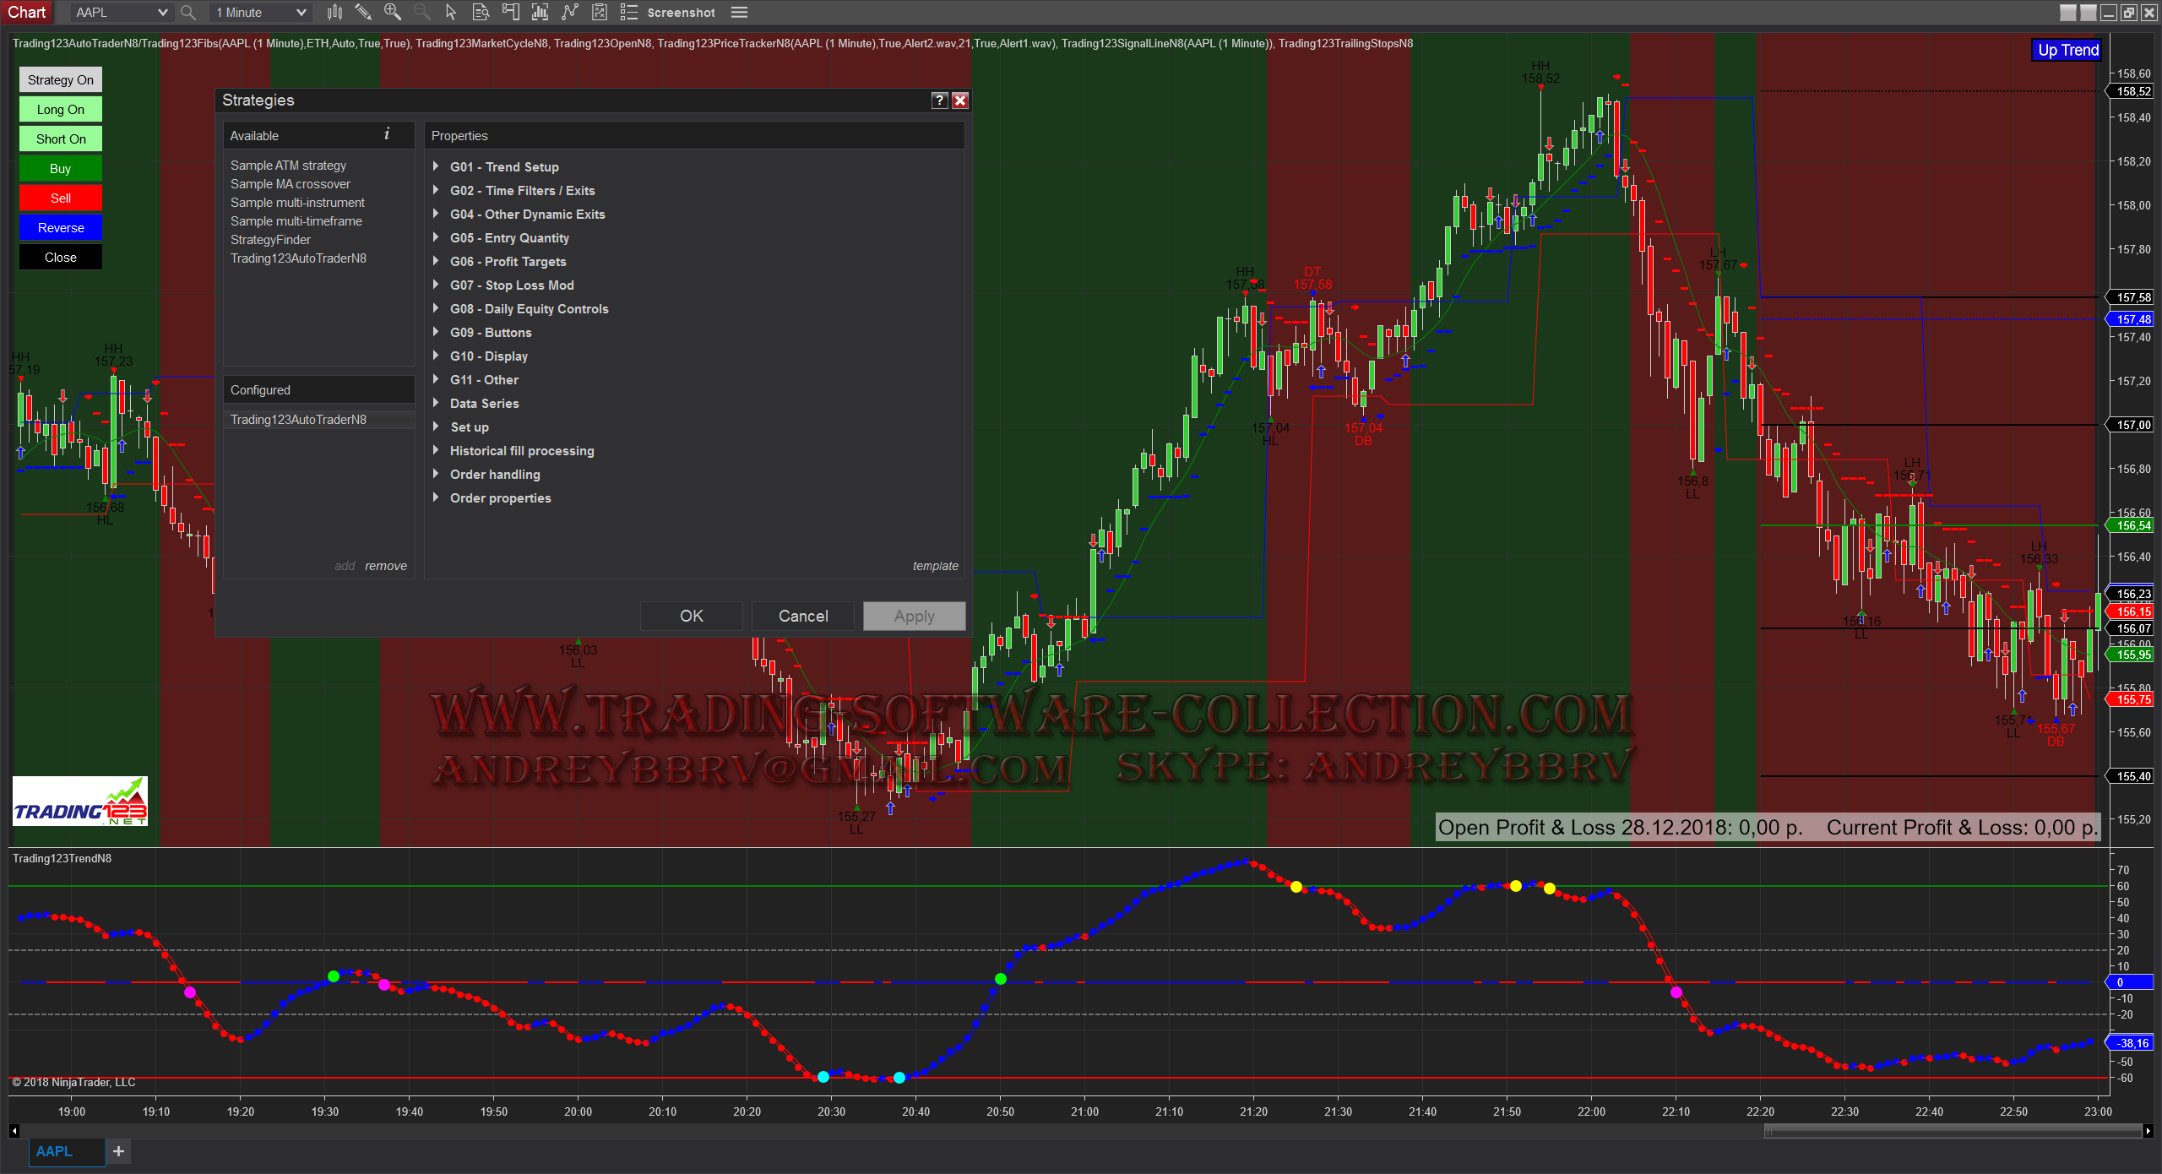Toggle the Short On button

pyautogui.click(x=61, y=139)
